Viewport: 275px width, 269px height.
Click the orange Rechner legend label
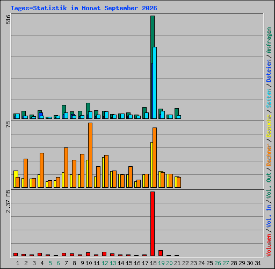[269, 155]
